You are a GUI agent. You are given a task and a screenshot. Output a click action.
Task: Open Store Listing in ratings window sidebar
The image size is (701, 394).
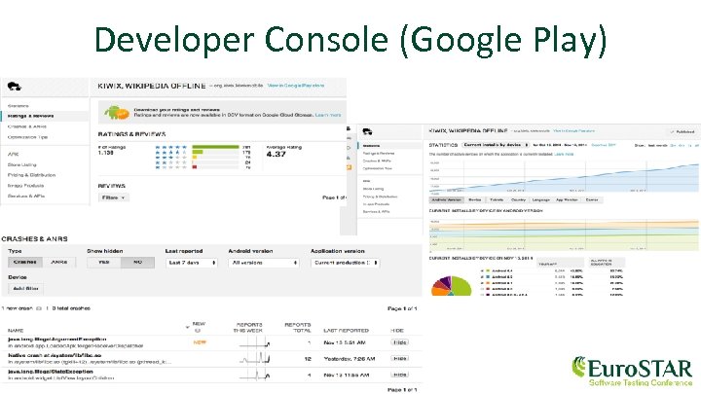tap(21, 164)
